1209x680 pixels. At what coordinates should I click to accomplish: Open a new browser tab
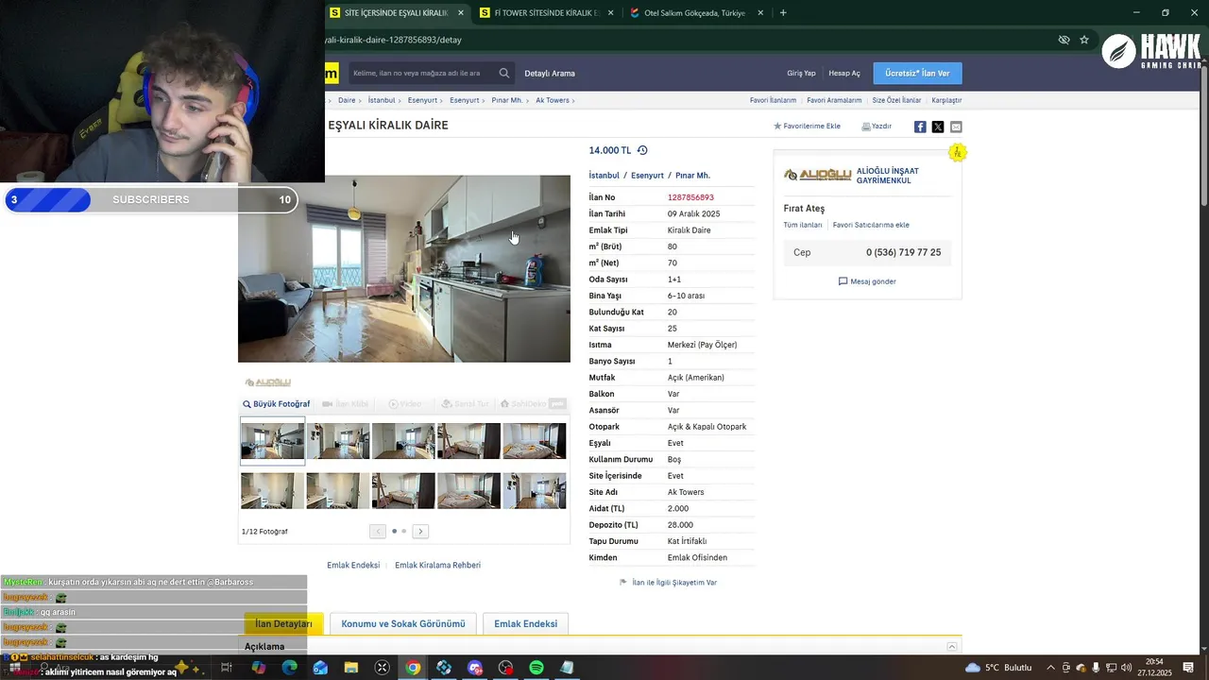click(783, 13)
